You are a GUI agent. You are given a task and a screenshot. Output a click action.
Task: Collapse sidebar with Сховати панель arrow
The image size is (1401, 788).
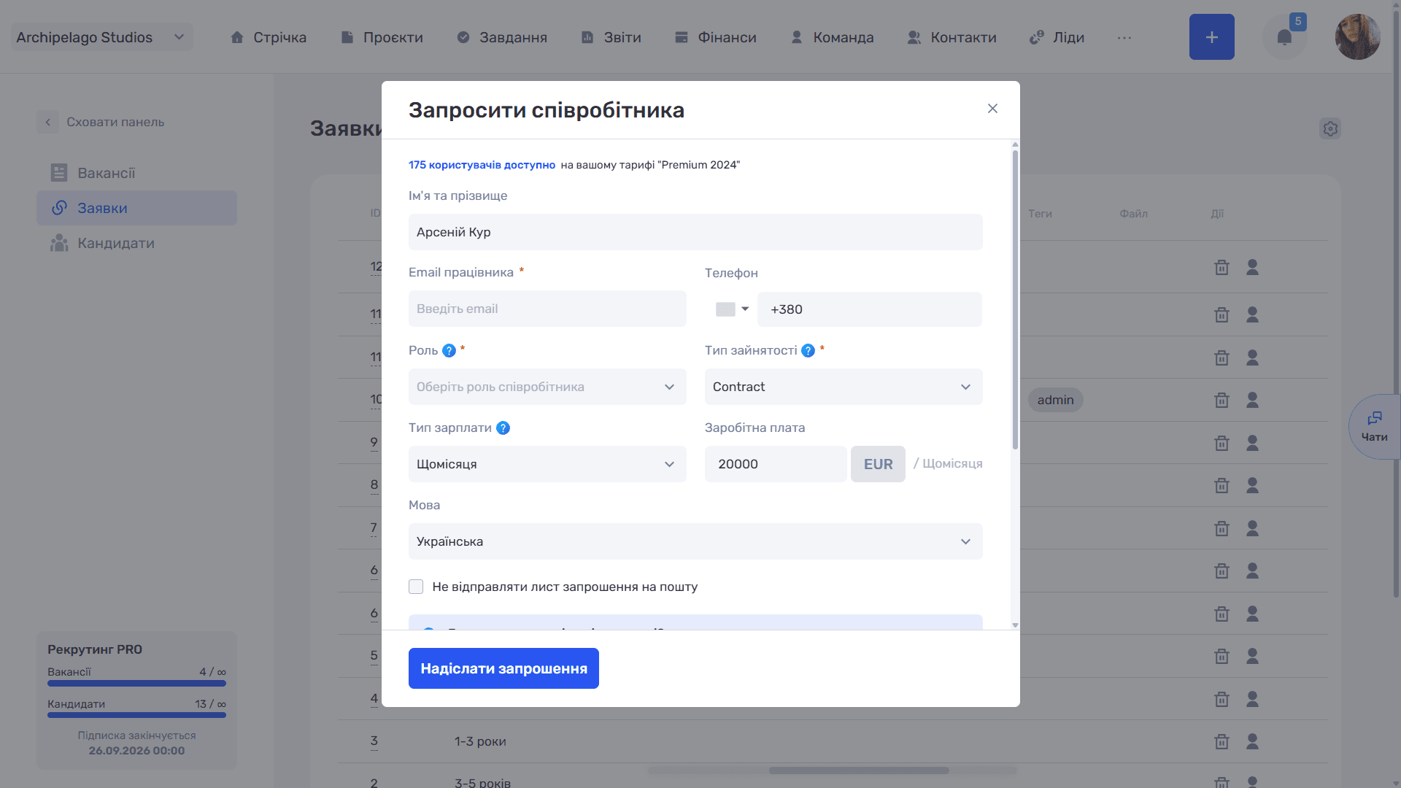click(47, 122)
